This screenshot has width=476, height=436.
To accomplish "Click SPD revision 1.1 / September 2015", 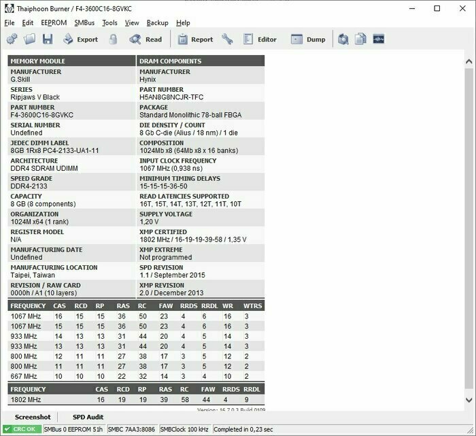I will click(x=172, y=275).
